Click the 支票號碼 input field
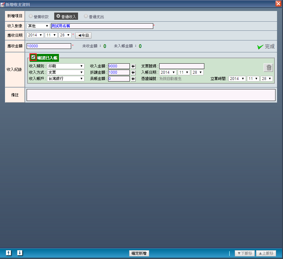The width and height of the screenshot is (283, 259). click(x=181, y=66)
